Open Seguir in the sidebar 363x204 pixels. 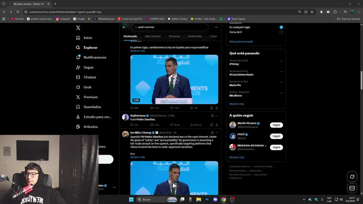tap(85, 67)
